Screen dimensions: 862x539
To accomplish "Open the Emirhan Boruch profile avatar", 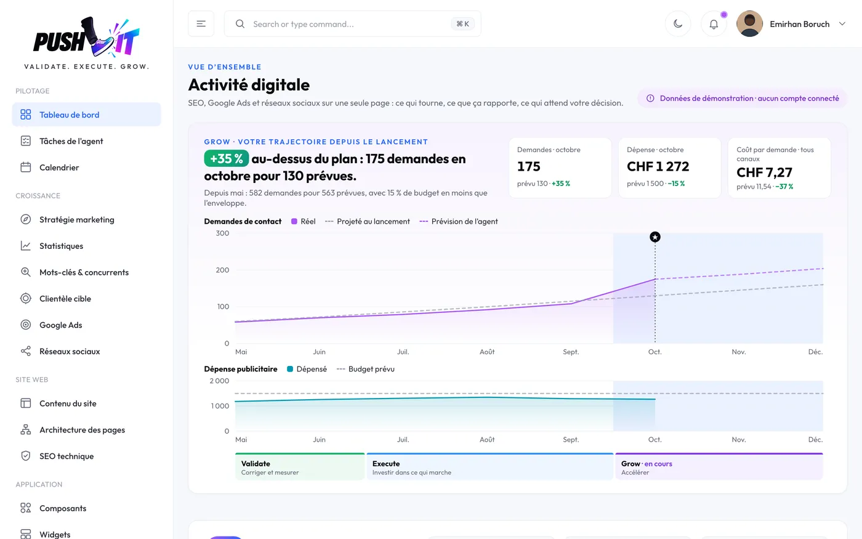I will [749, 24].
